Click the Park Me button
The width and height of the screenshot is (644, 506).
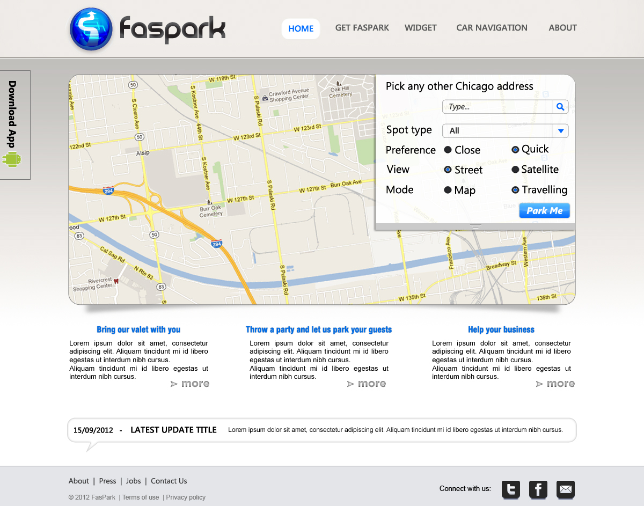click(544, 210)
